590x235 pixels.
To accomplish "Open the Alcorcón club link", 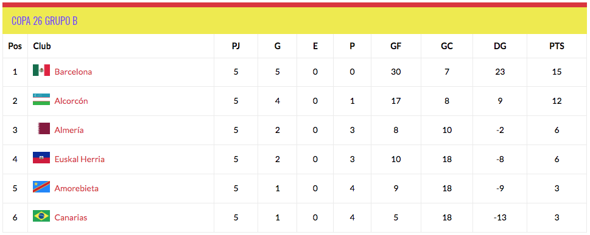I will 71,101.
